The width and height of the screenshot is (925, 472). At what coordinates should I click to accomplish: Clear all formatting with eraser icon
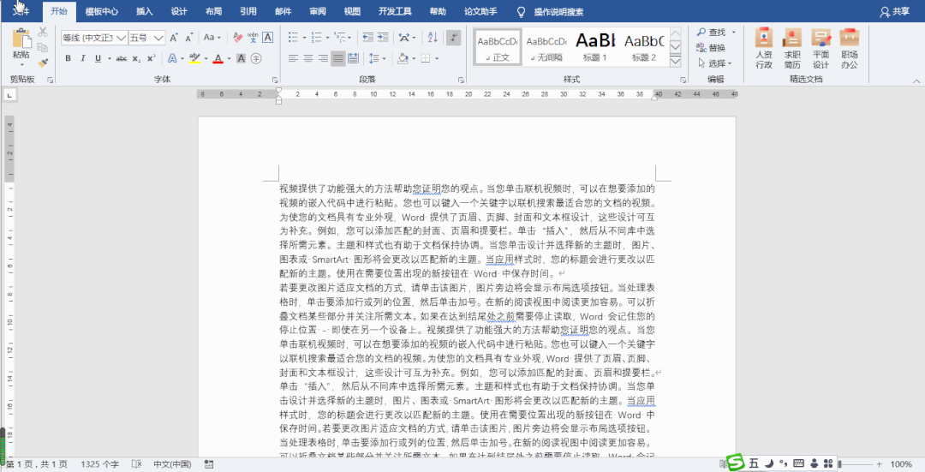tap(238, 38)
